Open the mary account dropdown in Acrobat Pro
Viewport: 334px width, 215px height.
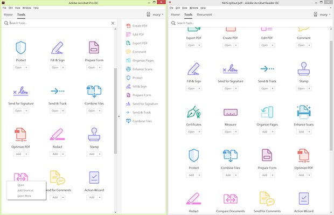pyautogui.click(x=158, y=15)
